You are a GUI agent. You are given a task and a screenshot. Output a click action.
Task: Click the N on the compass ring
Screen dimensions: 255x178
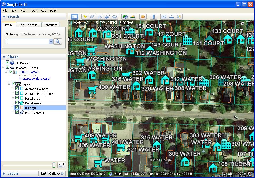[243, 24]
